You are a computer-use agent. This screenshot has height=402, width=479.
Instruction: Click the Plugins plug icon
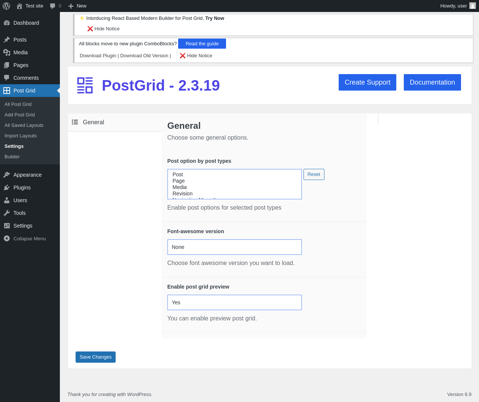pyautogui.click(x=7, y=188)
